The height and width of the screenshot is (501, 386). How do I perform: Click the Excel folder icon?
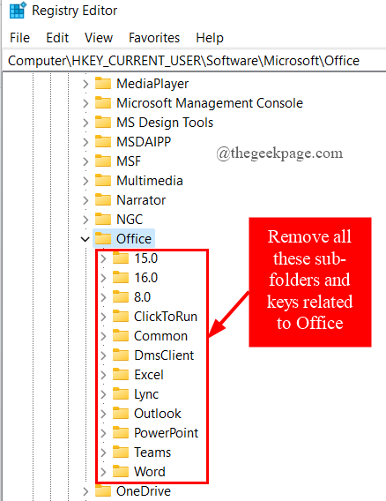121,374
